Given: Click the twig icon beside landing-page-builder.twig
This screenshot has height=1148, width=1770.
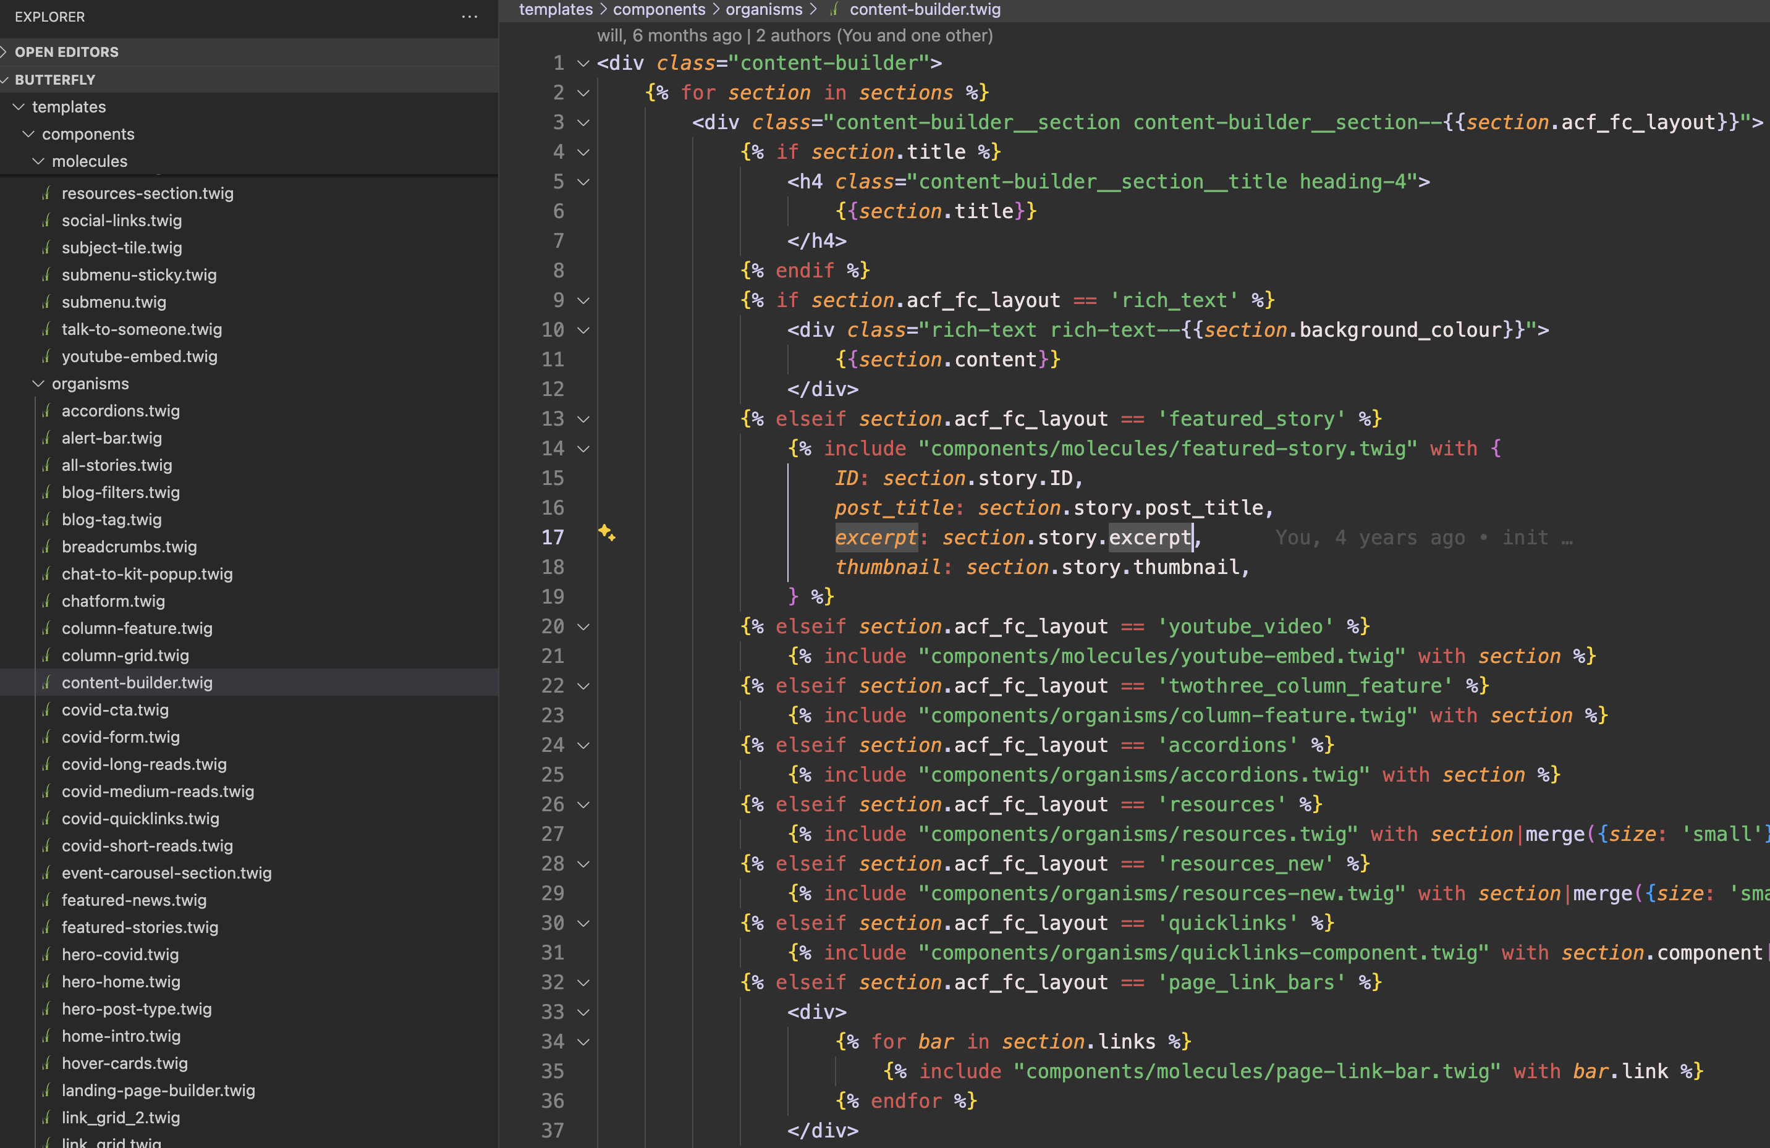Looking at the screenshot, I should click(47, 1091).
